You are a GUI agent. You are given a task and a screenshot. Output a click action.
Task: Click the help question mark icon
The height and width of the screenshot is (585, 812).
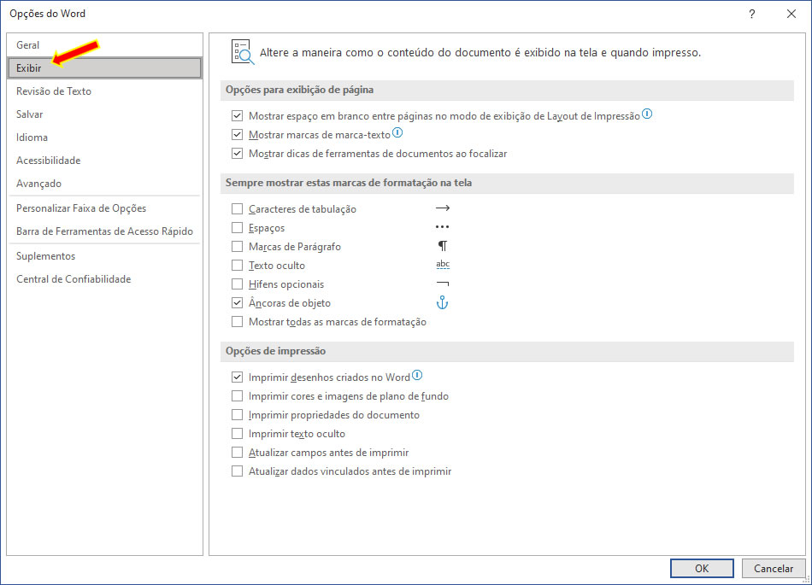pyautogui.click(x=751, y=14)
